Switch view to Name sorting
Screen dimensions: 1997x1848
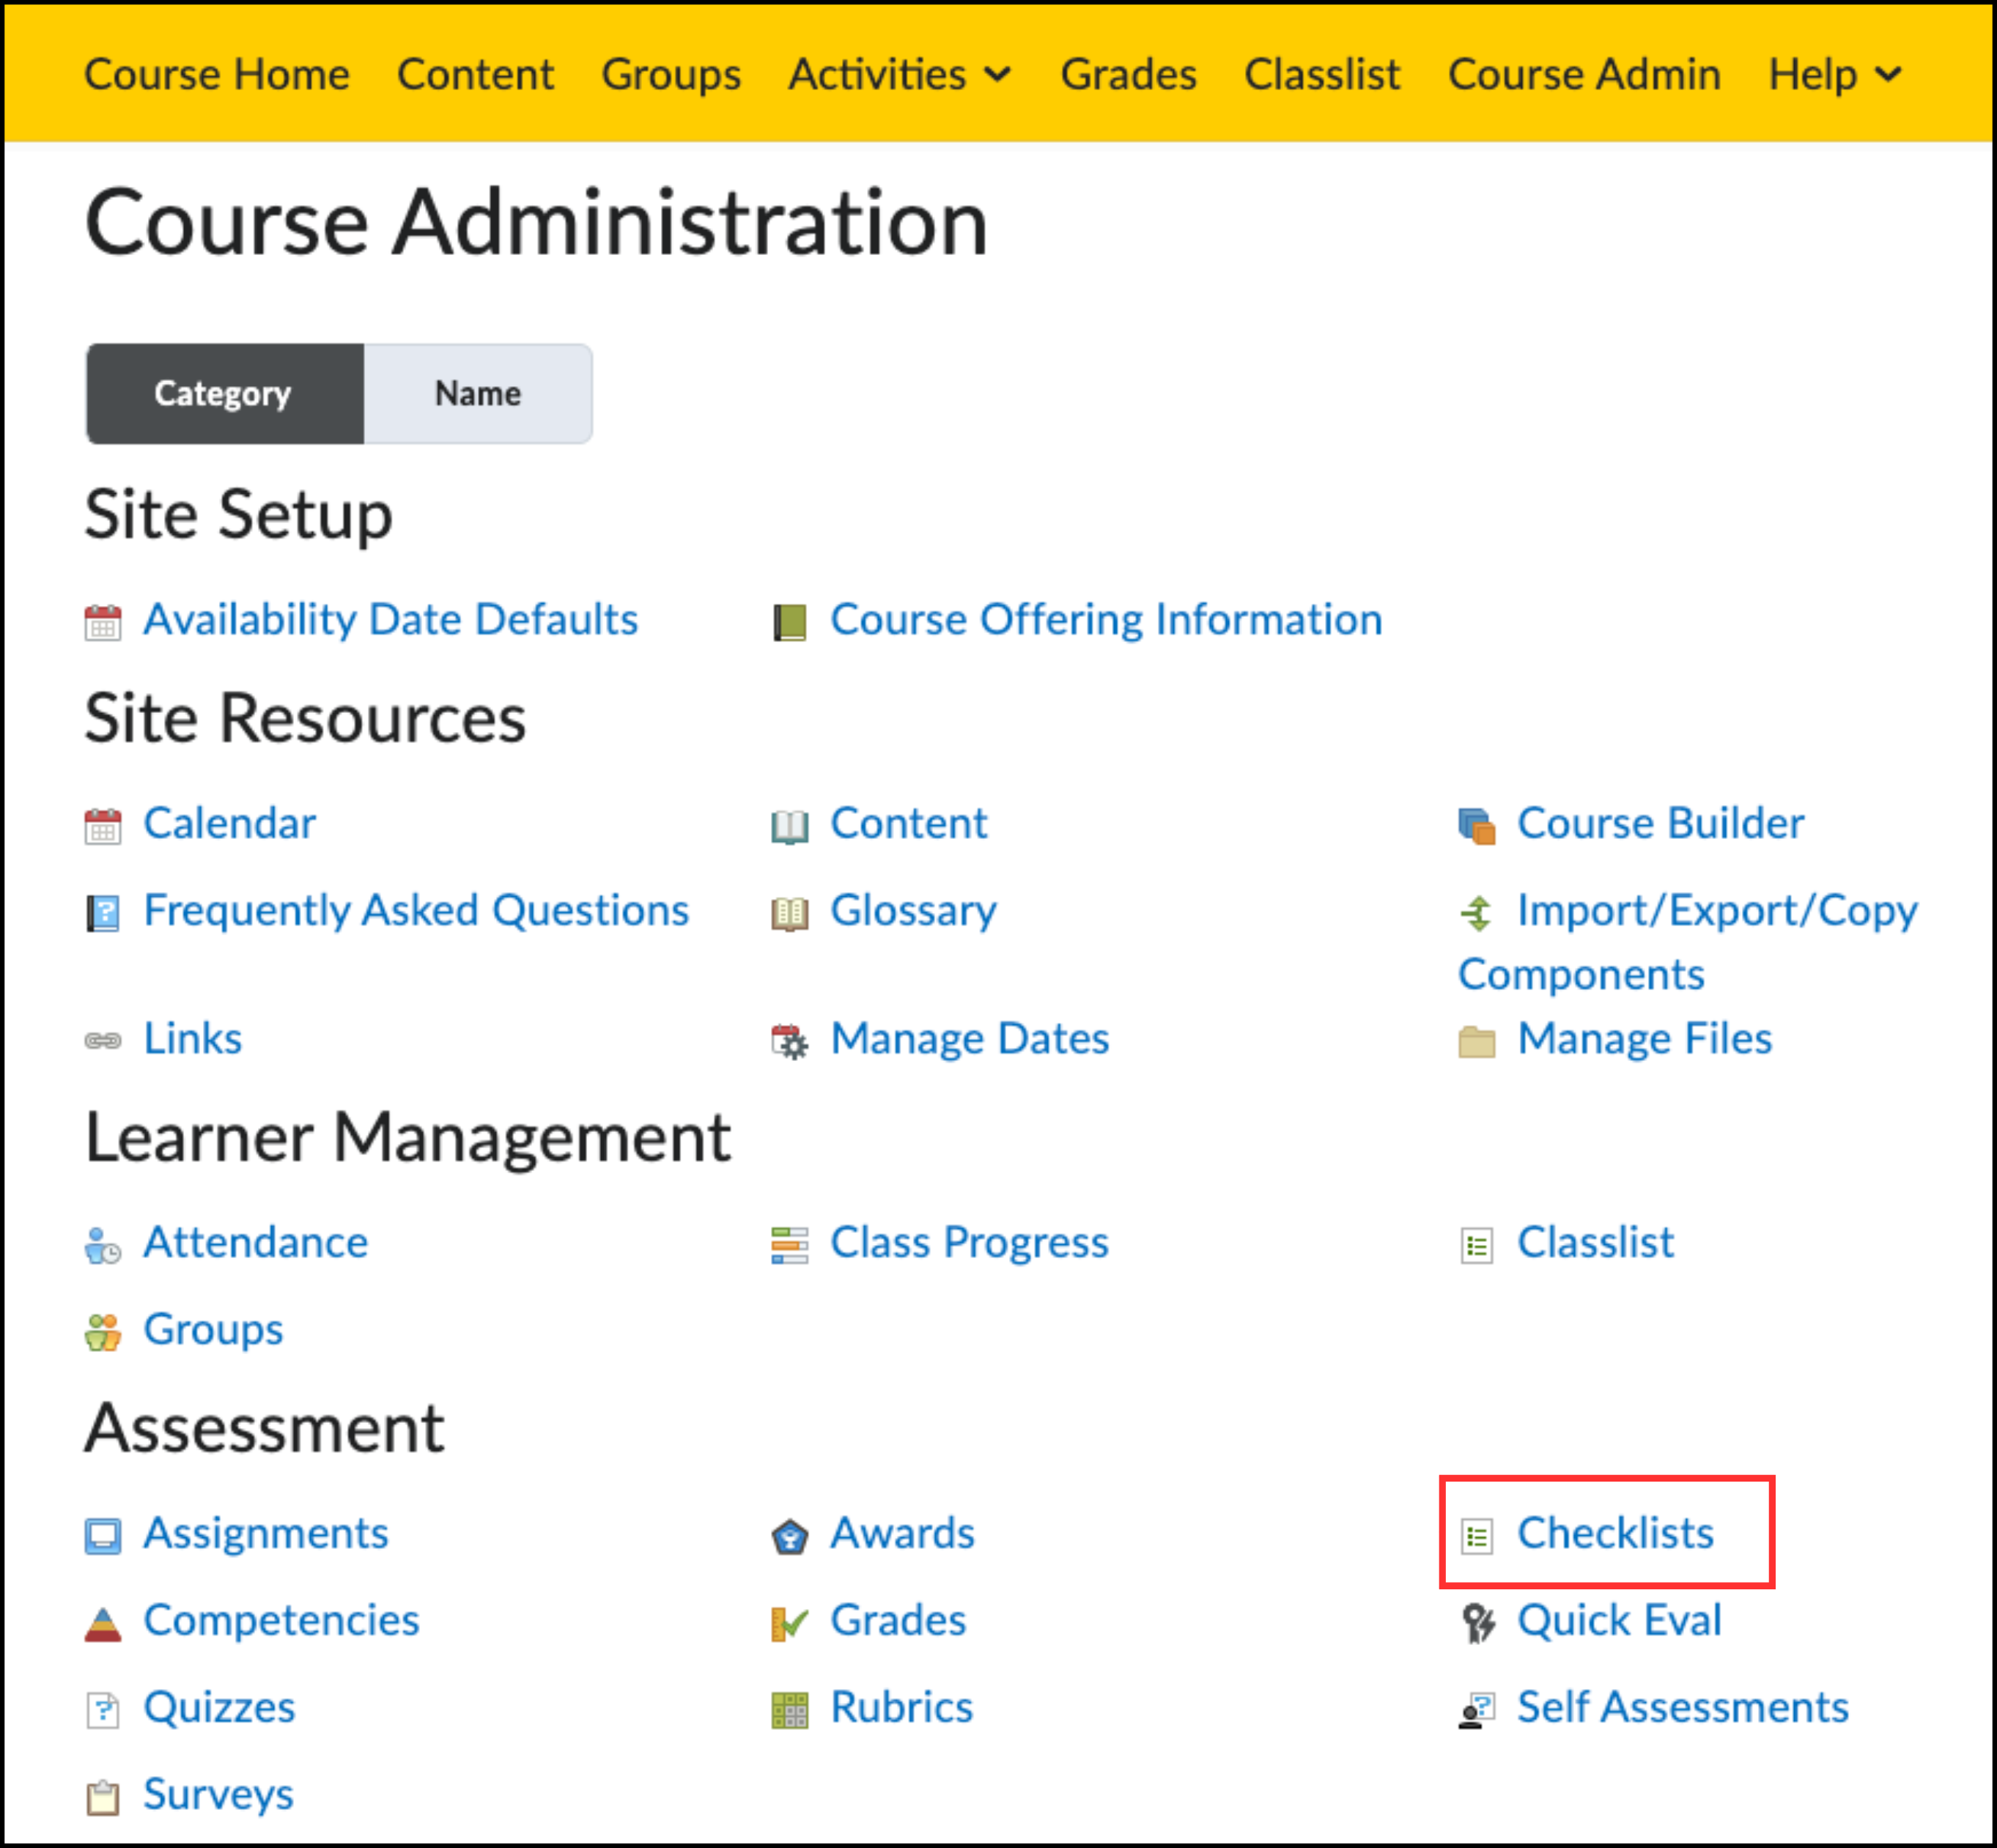coord(477,393)
